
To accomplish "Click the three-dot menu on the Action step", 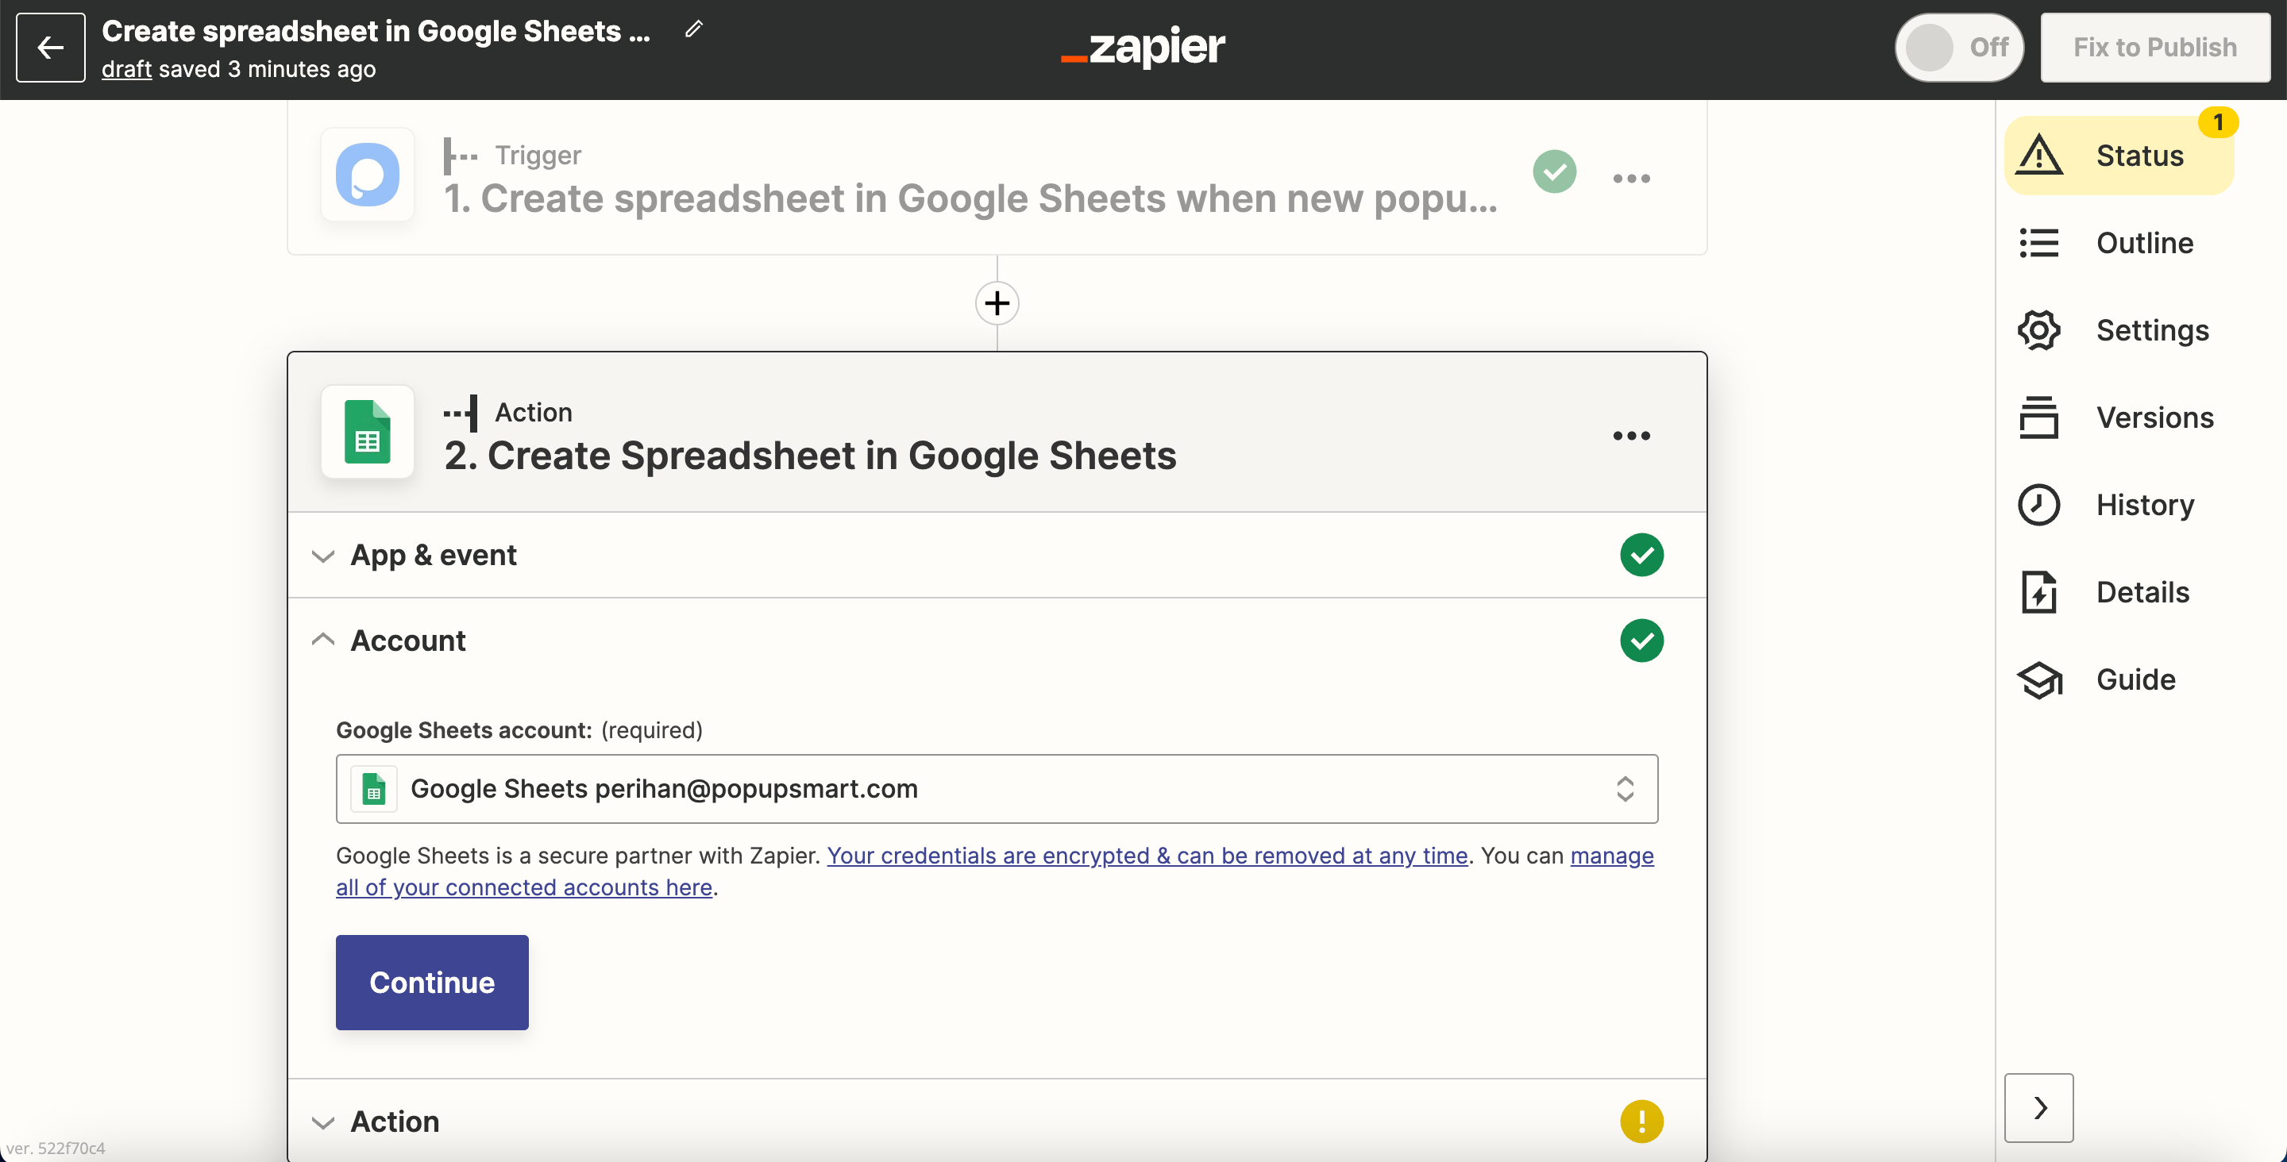I will (1630, 436).
